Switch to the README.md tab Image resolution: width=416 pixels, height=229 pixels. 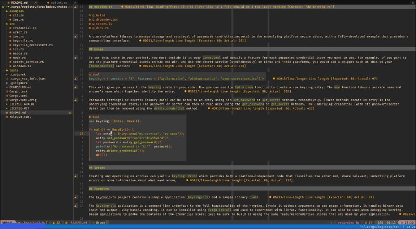pyautogui.click(x=19, y=3)
